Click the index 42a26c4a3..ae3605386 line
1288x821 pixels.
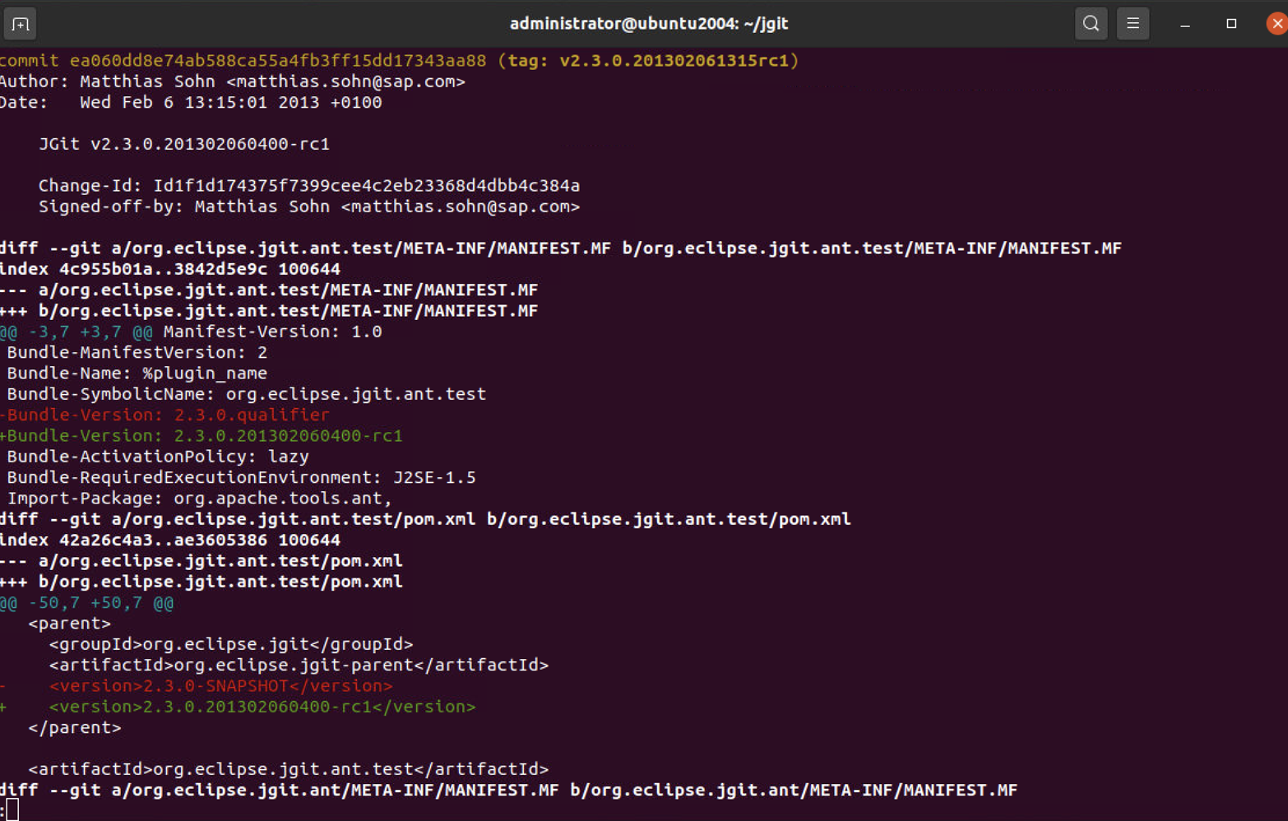170,540
